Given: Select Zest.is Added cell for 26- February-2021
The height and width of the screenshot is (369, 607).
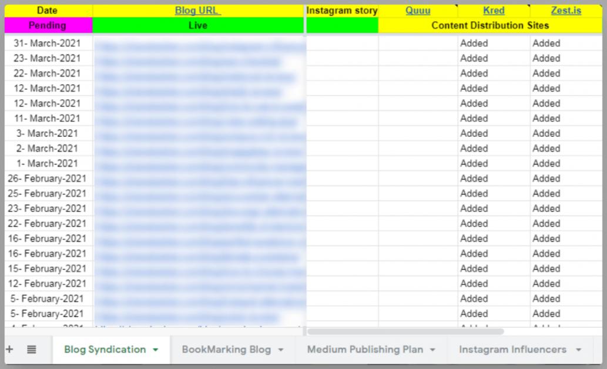Looking at the screenshot, I should tap(566, 179).
